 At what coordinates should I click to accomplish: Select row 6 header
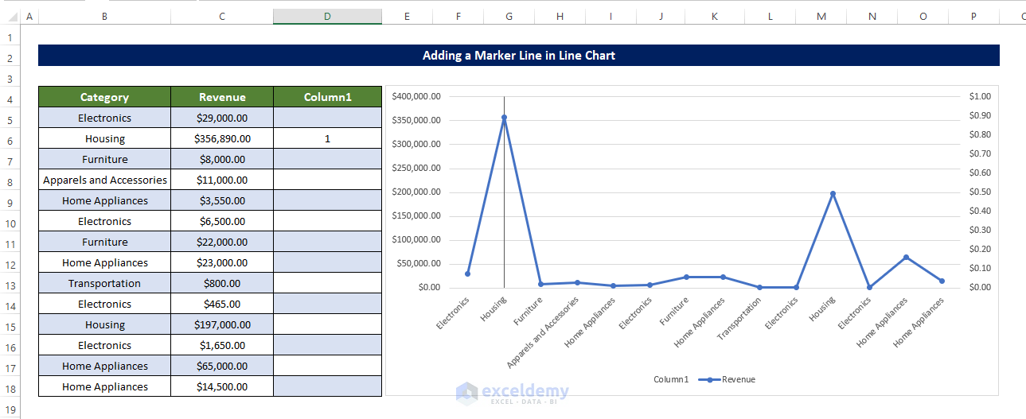click(x=10, y=139)
